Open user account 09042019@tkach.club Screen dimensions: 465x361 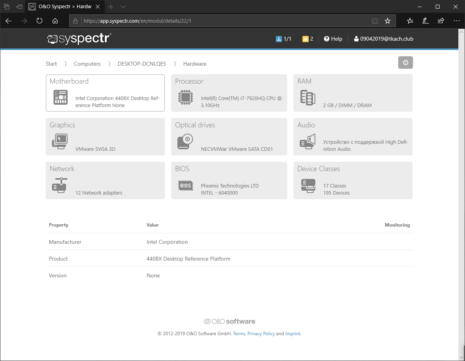(383, 39)
